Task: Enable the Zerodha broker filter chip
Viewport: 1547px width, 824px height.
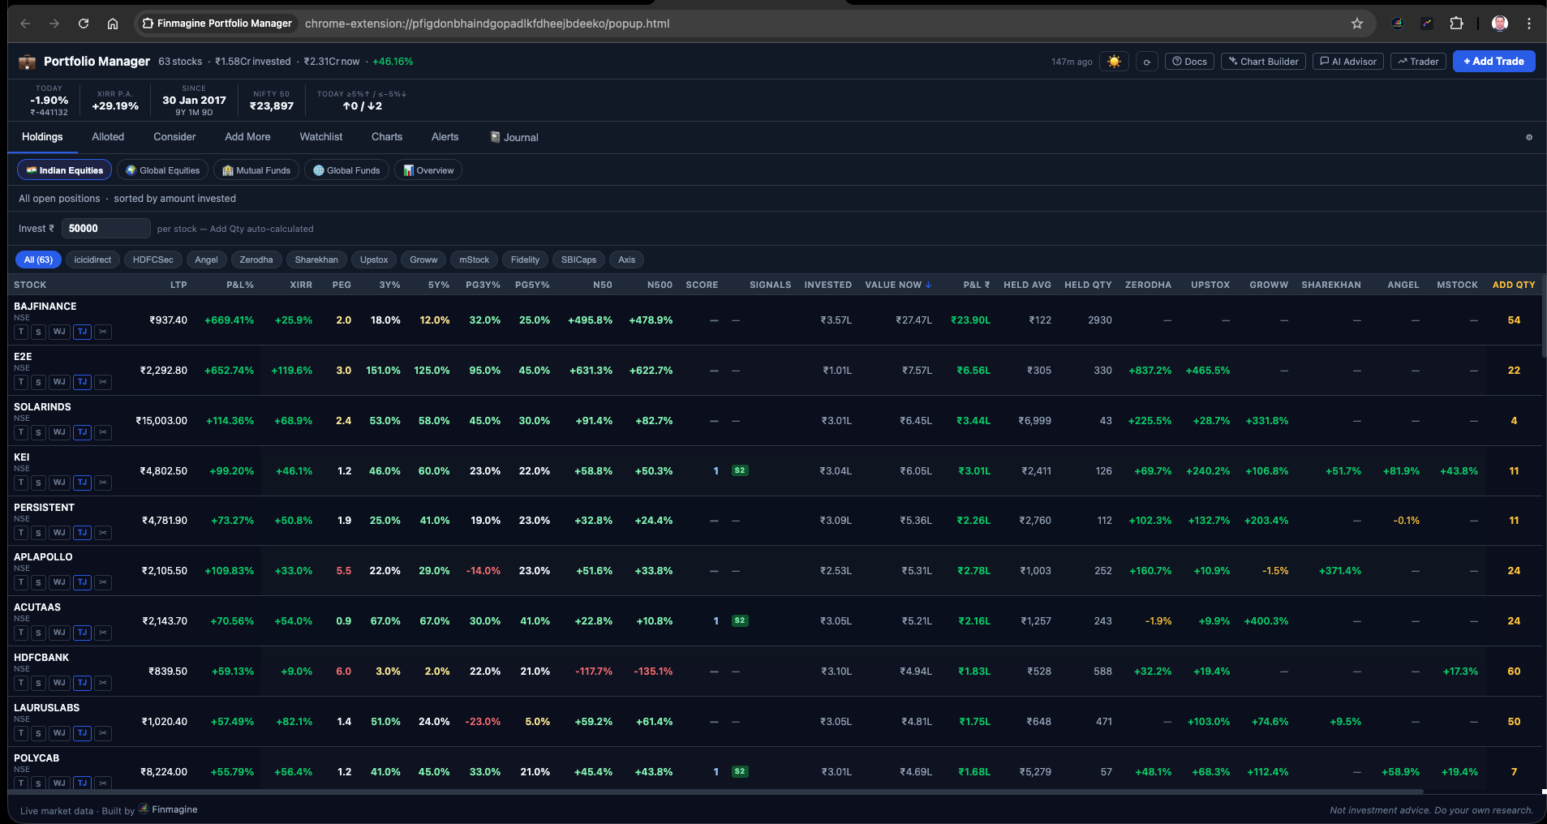Action: (256, 260)
